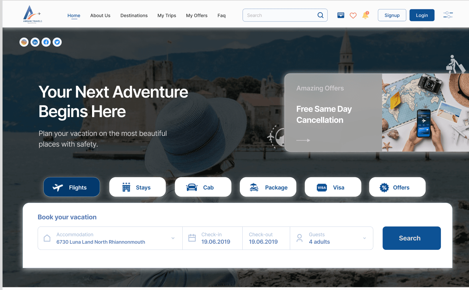Click the Facebook social icon
Image resolution: width=469 pixels, height=290 pixels.
point(46,42)
